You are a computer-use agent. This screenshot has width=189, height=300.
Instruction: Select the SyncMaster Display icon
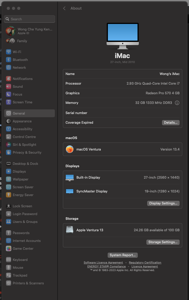point(70,191)
